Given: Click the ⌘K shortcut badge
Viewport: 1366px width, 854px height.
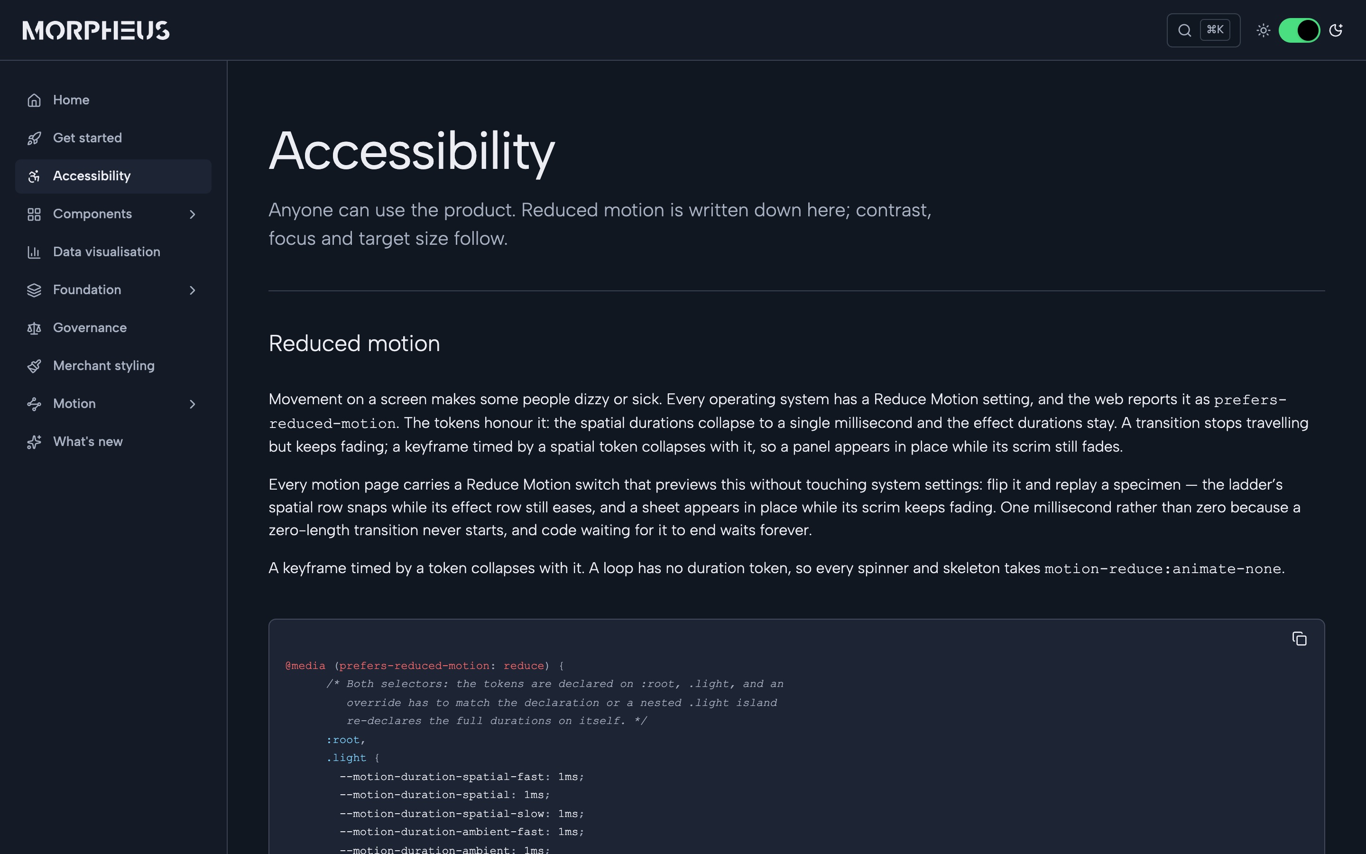Looking at the screenshot, I should click(x=1215, y=30).
